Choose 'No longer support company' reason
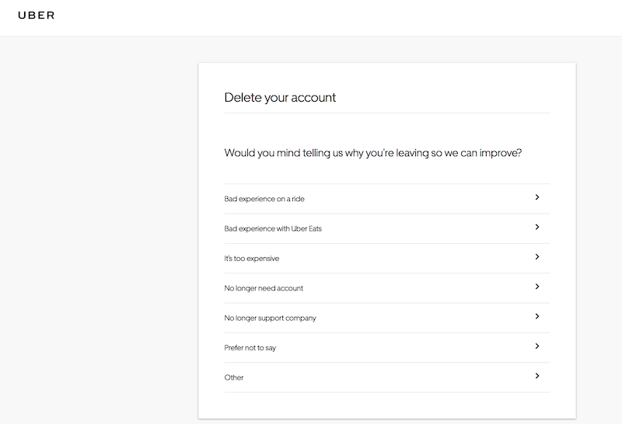This screenshot has height=424, width=622. pos(386,318)
